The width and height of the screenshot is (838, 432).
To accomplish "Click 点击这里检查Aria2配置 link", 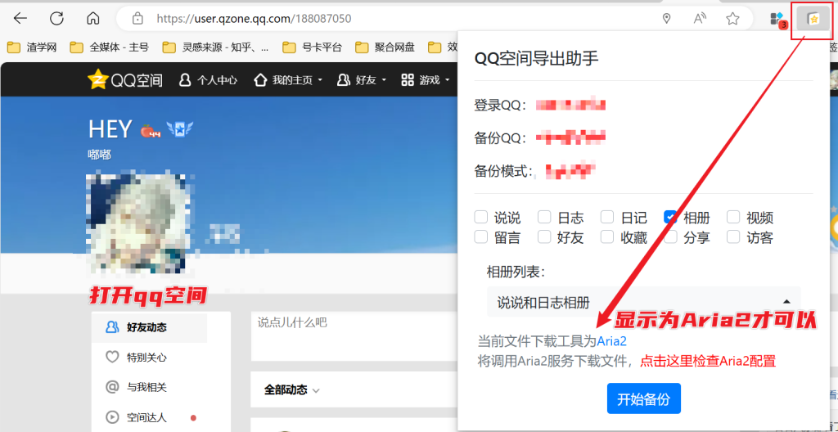I will [708, 362].
